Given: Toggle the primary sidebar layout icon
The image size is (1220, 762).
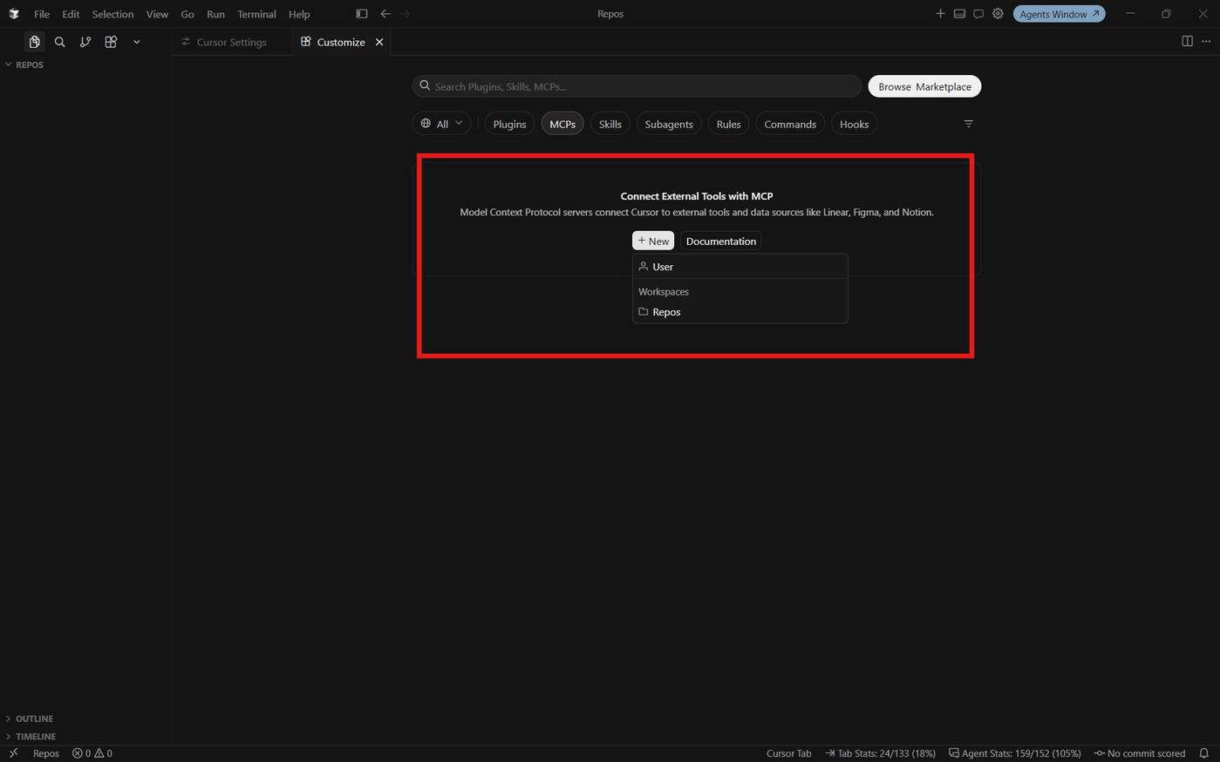Looking at the screenshot, I should coord(362,14).
